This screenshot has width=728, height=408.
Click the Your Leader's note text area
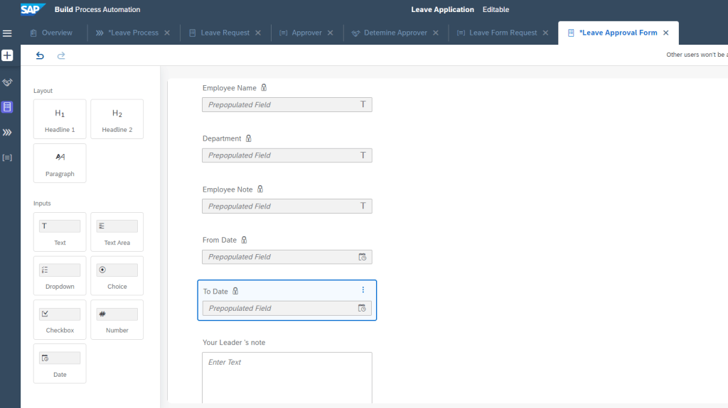pos(287,377)
